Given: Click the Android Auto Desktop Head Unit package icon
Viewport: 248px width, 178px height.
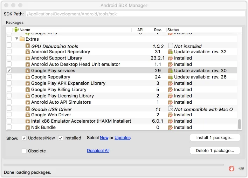Looking at the screenshot, I should (x=28, y=64).
